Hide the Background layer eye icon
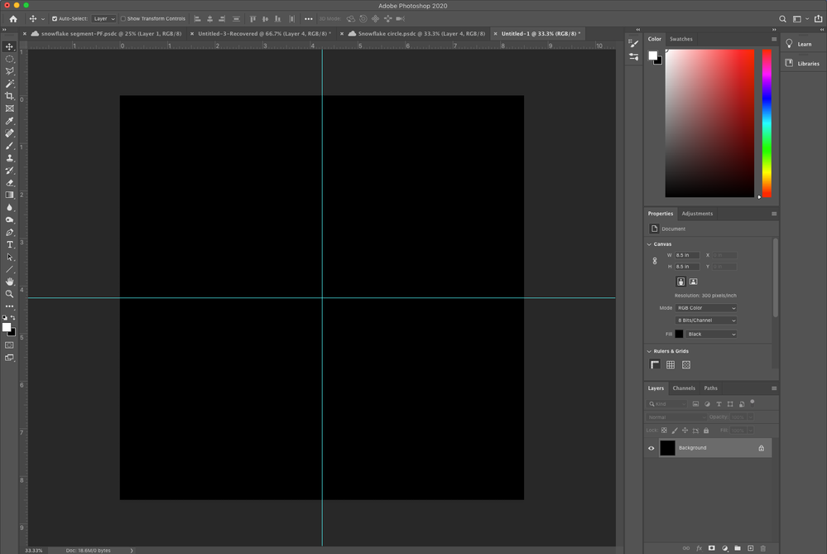827x554 pixels. tap(652, 448)
